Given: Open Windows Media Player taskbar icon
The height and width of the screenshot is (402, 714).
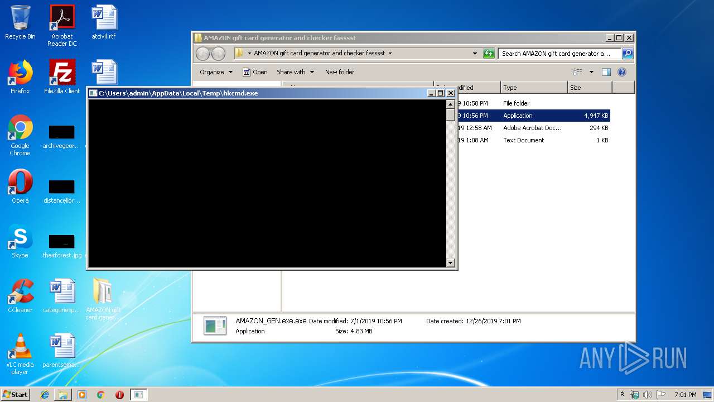Looking at the screenshot, I should click(x=82, y=395).
